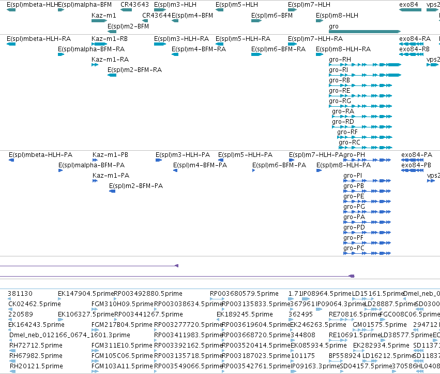Screen dimensions: 440x374
Task: Click the exo84-RB transcript
Action: click(x=412, y=54)
